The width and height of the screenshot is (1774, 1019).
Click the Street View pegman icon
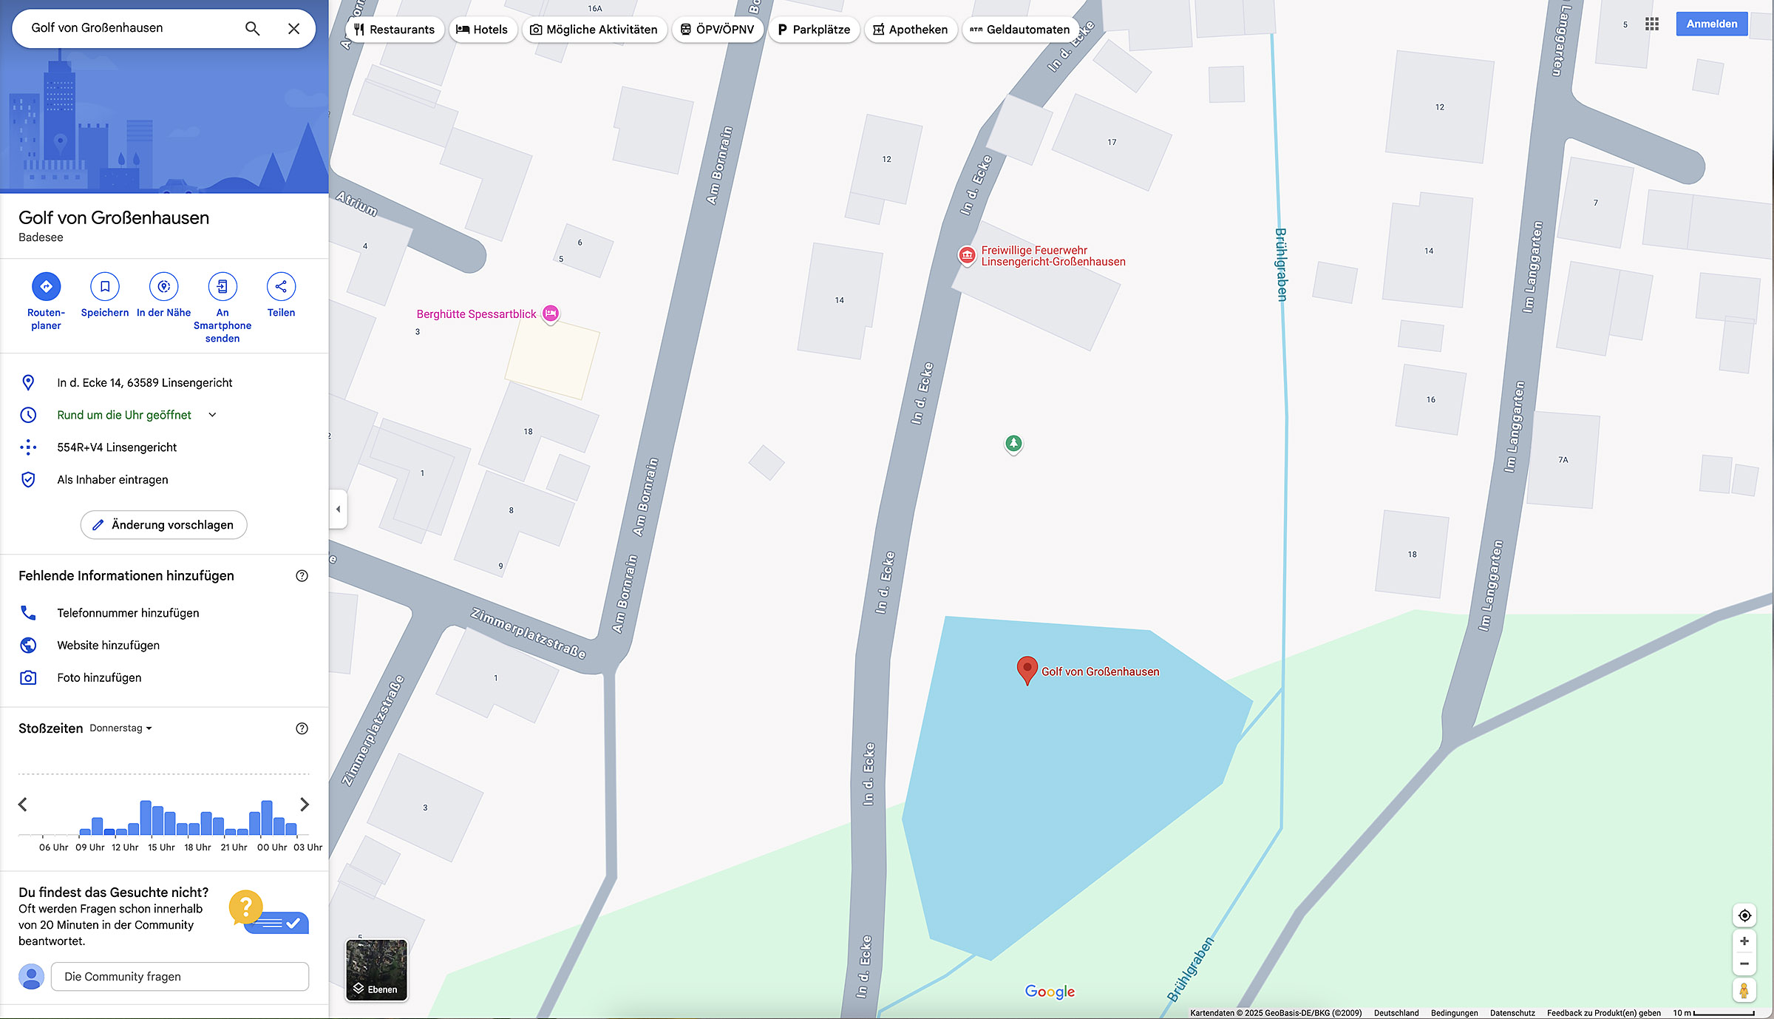[1744, 990]
